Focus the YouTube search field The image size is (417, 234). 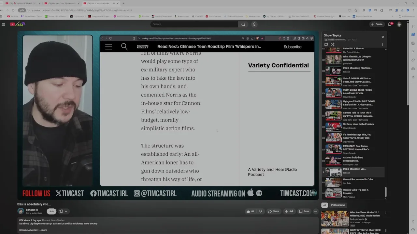(194, 24)
